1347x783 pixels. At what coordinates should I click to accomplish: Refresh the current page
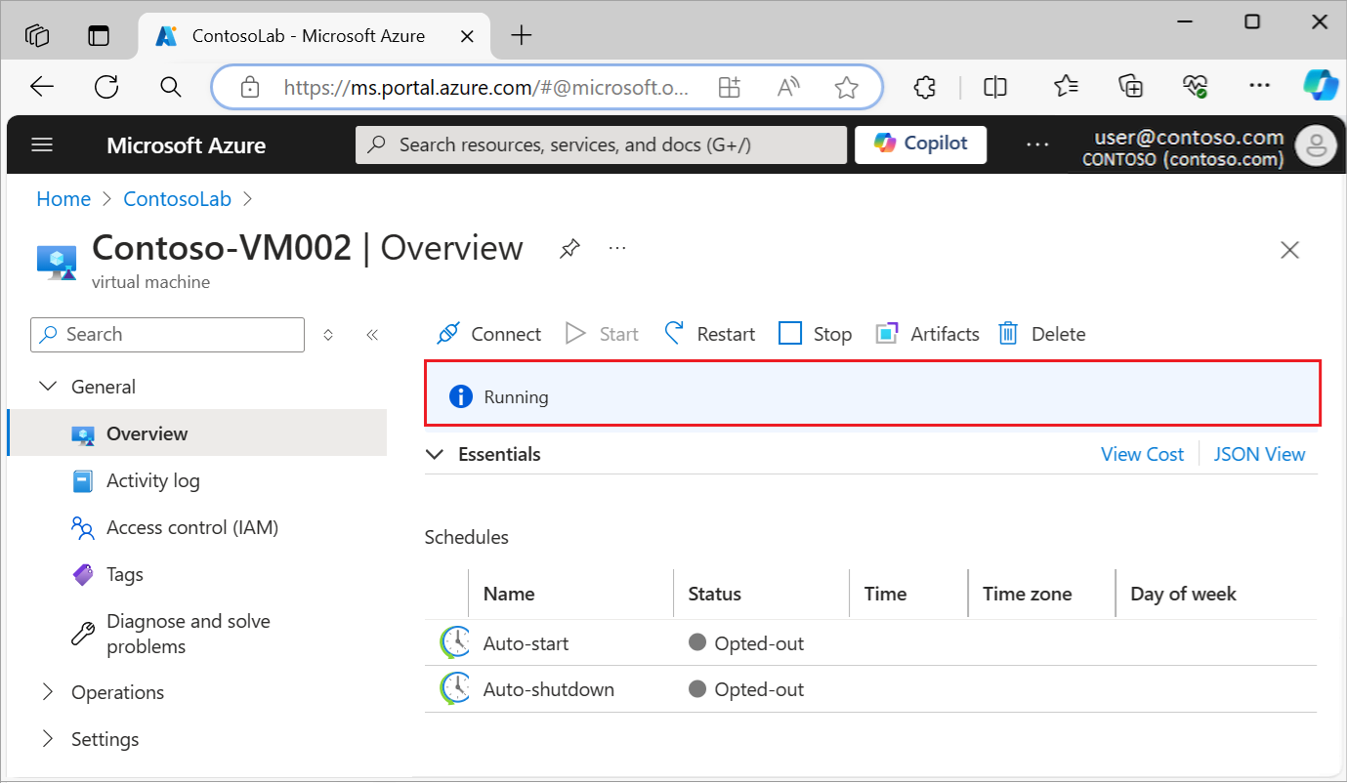pyautogui.click(x=106, y=87)
